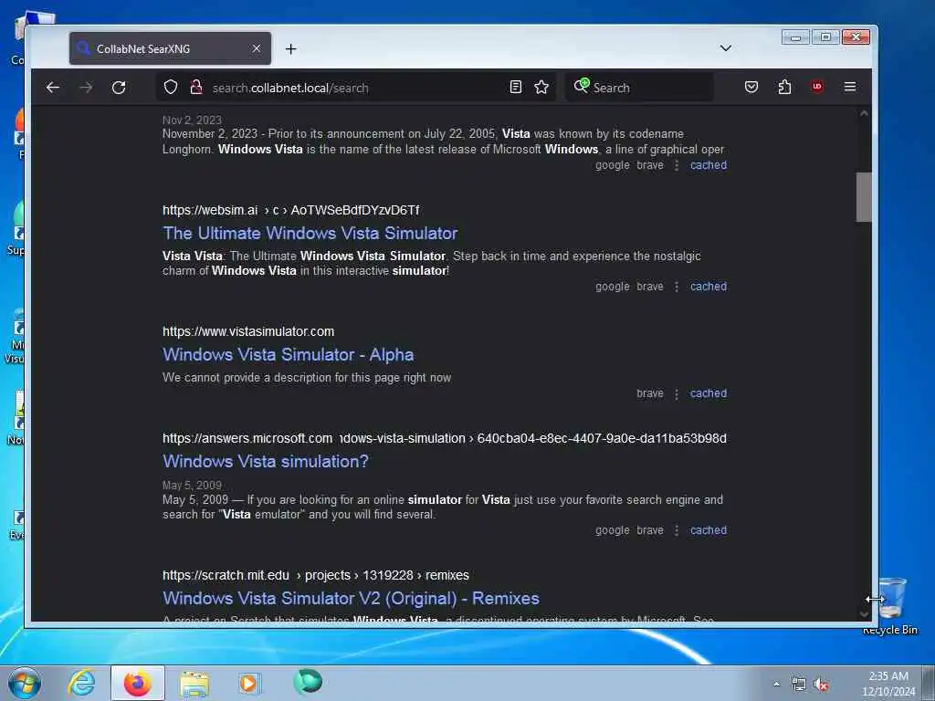Open the taskbar clock and date

[x=888, y=684]
